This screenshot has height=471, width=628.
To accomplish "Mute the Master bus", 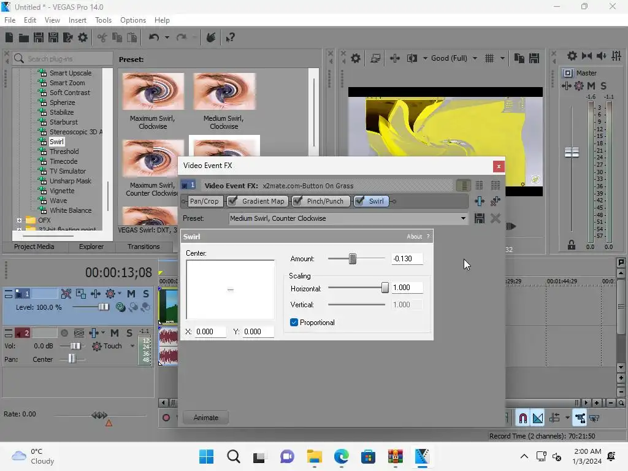I will click(x=591, y=86).
